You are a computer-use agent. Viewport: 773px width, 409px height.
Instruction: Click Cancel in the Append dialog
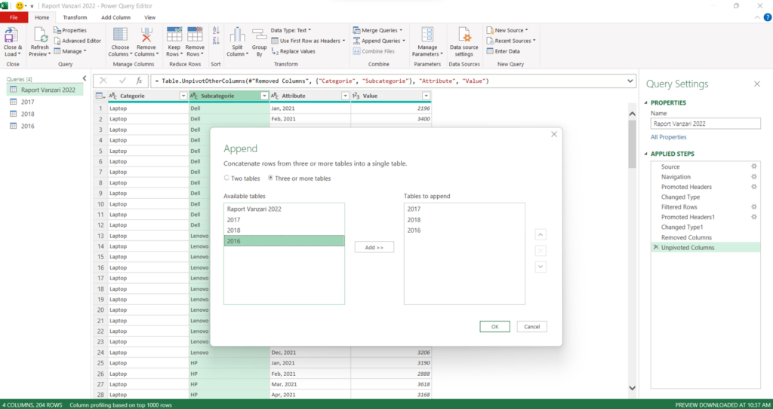pos(532,326)
